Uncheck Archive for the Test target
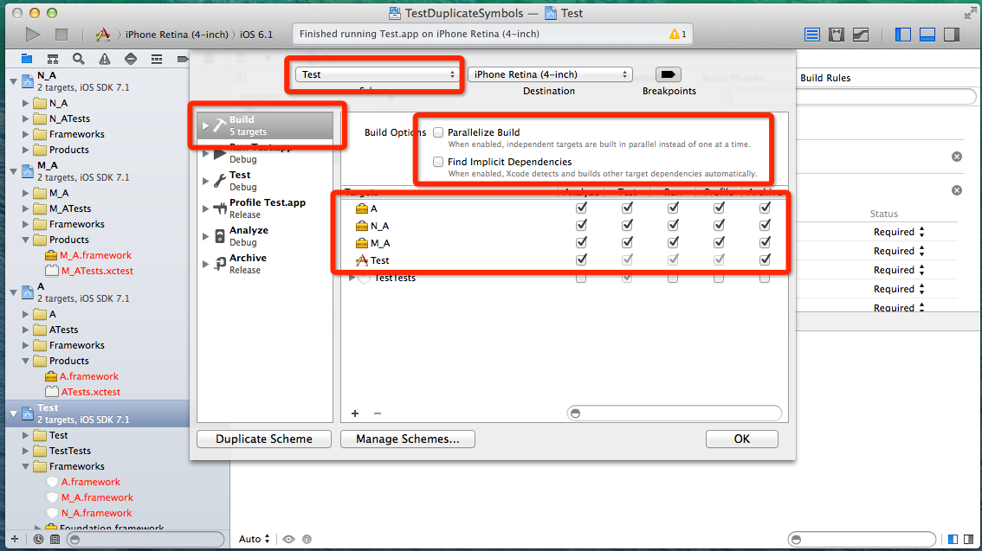982x551 pixels. [x=765, y=259]
